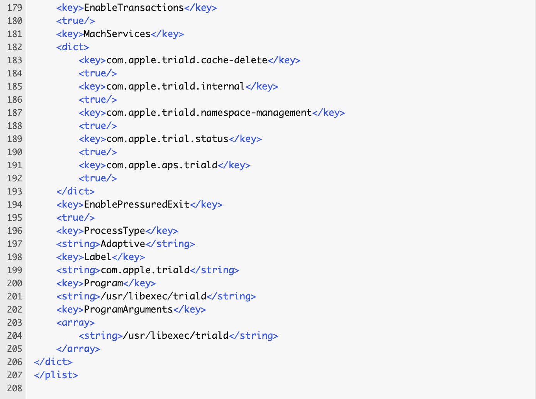Place cursor in com.apple.triald.cache-delete
This screenshot has width=536, height=399.
click(x=187, y=60)
